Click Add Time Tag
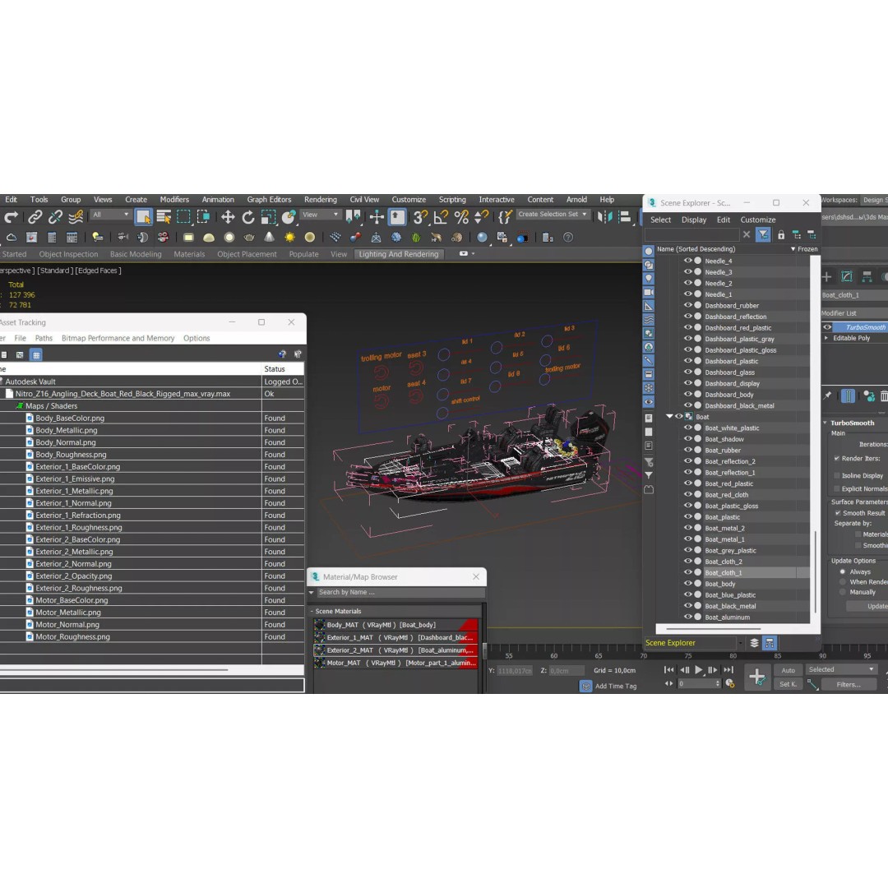 point(615,686)
